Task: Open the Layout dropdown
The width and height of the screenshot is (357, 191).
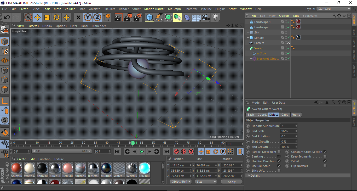Action: (x=333, y=9)
